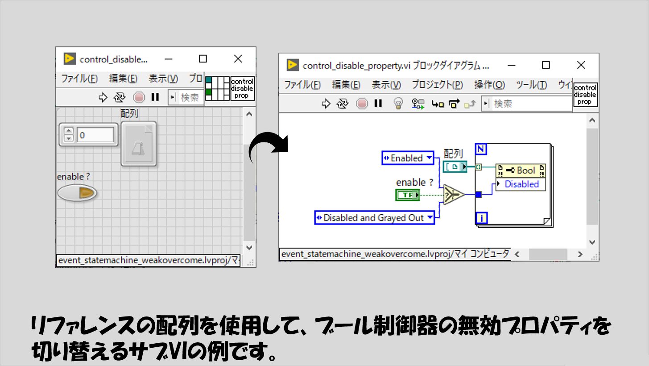
Task: Open 編集(E) menu in front panel window
Action: coord(123,79)
